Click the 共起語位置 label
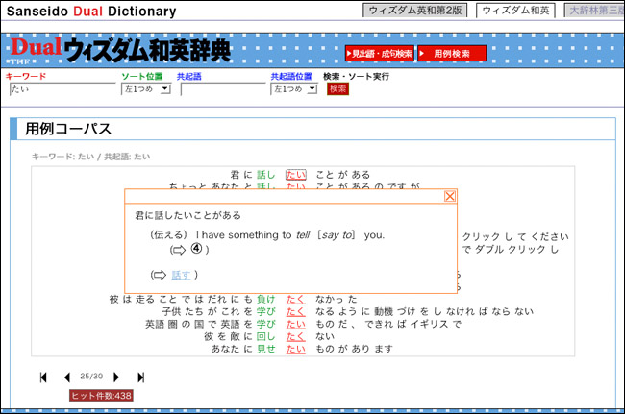Image resolution: width=625 pixels, height=414 pixels. click(x=291, y=77)
